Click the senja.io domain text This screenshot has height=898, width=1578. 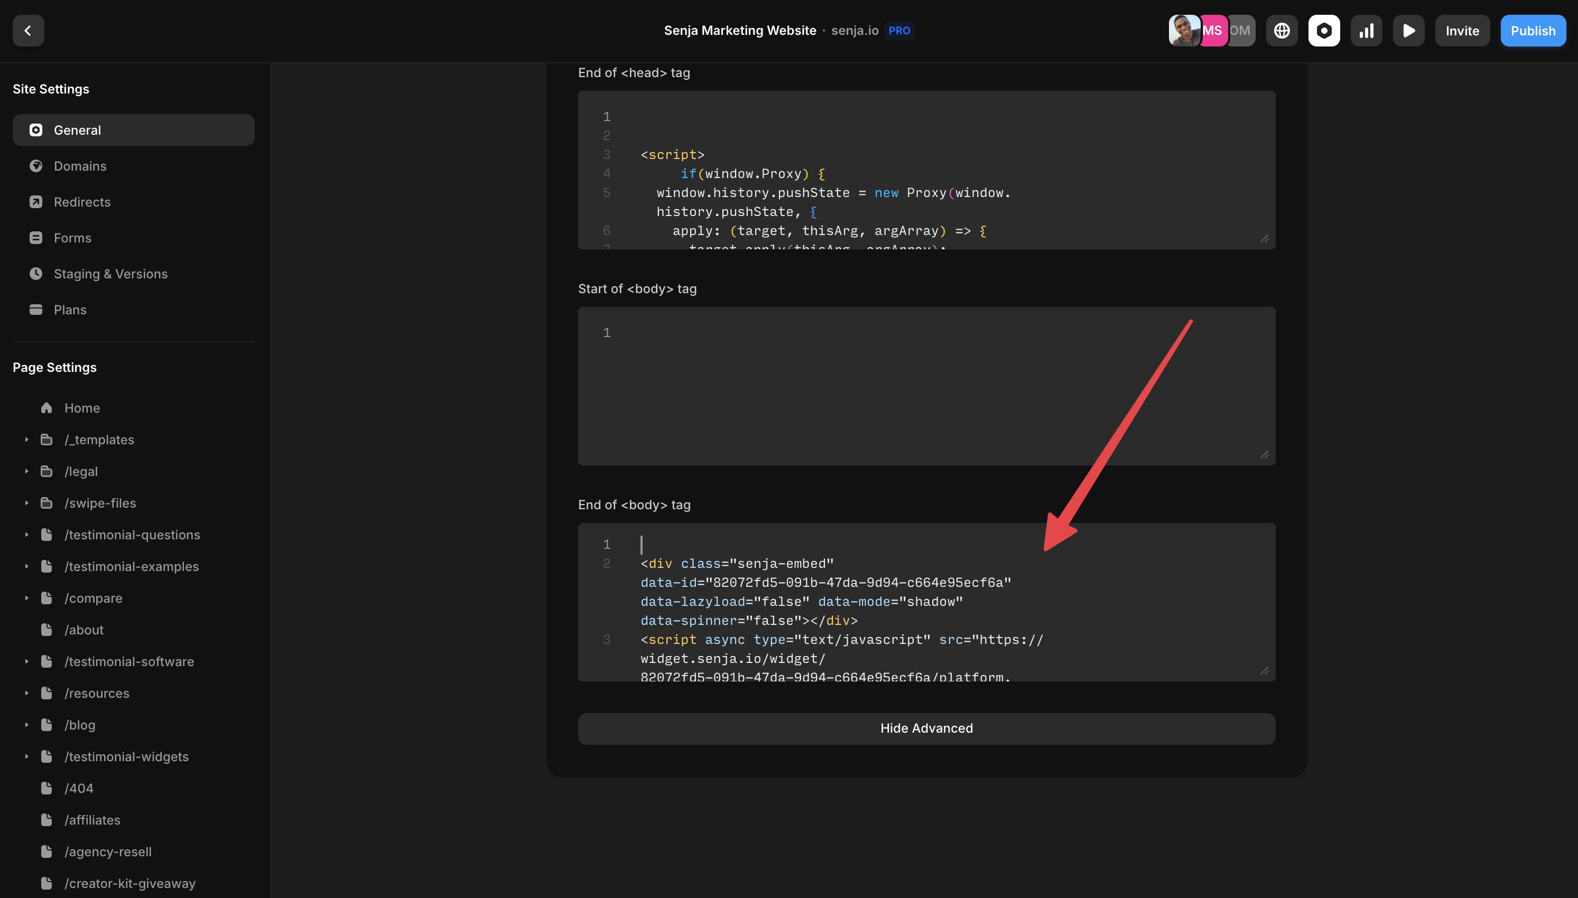point(855,31)
